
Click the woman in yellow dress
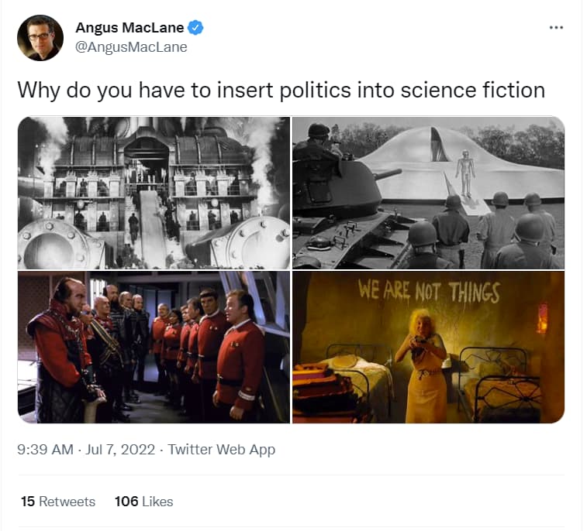(x=423, y=365)
